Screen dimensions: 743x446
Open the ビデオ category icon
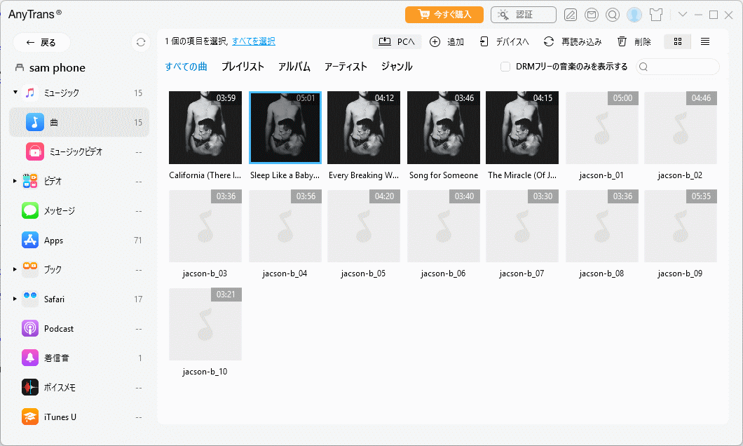(x=30, y=181)
